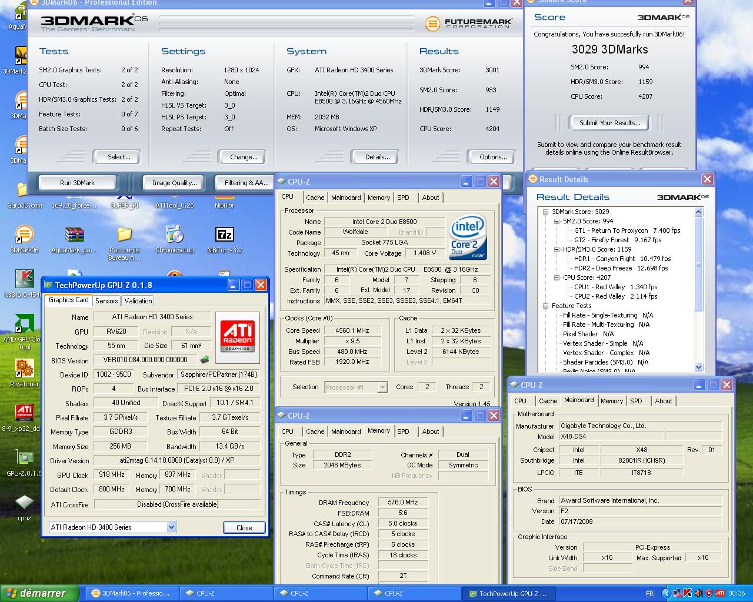This screenshot has height=602, width=753.
Task: Open the 3DMark06 desktop shortcut icon
Action: point(24,235)
